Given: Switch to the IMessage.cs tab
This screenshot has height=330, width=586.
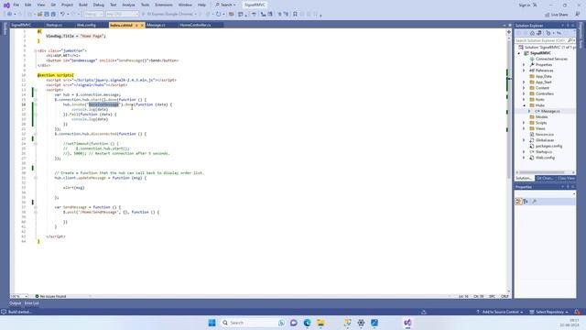Looking at the screenshot, I should click(156, 25).
